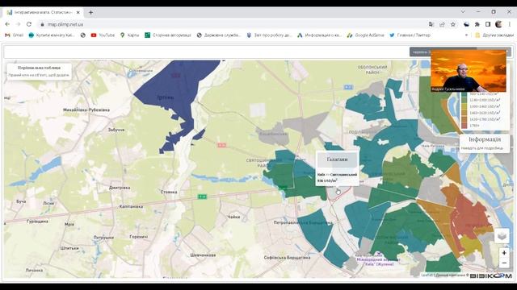Click the Стоянка map label

[169, 192]
